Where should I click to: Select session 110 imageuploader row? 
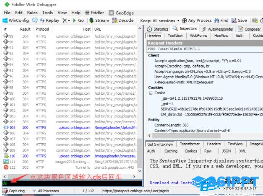tap(70, 156)
